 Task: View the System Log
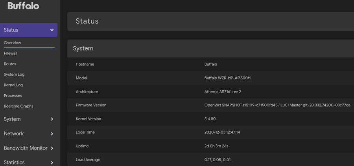point(14,75)
